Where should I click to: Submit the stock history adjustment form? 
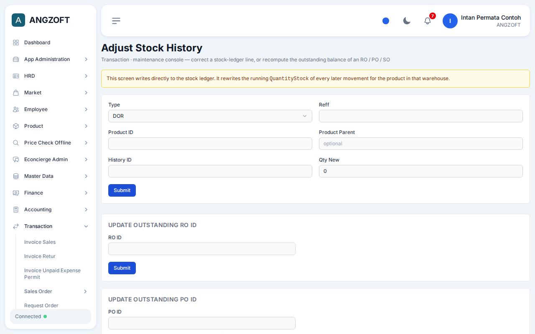(x=122, y=190)
